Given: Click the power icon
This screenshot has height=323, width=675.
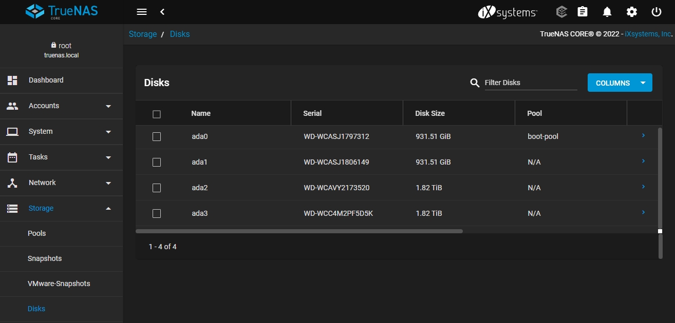Looking at the screenshot, I should point(657,12).
